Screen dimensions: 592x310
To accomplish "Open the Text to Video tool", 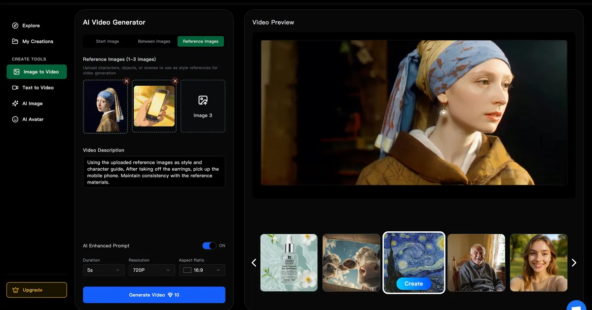I will [x=37, y=87].
